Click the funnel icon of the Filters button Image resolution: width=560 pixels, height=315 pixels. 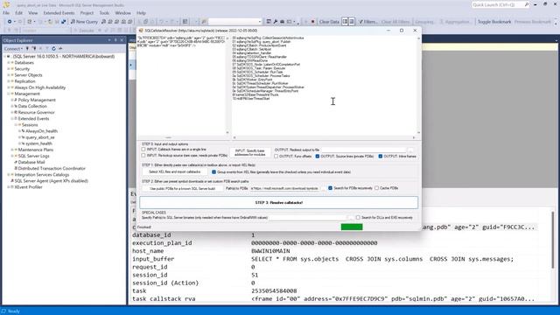(360, 22)
